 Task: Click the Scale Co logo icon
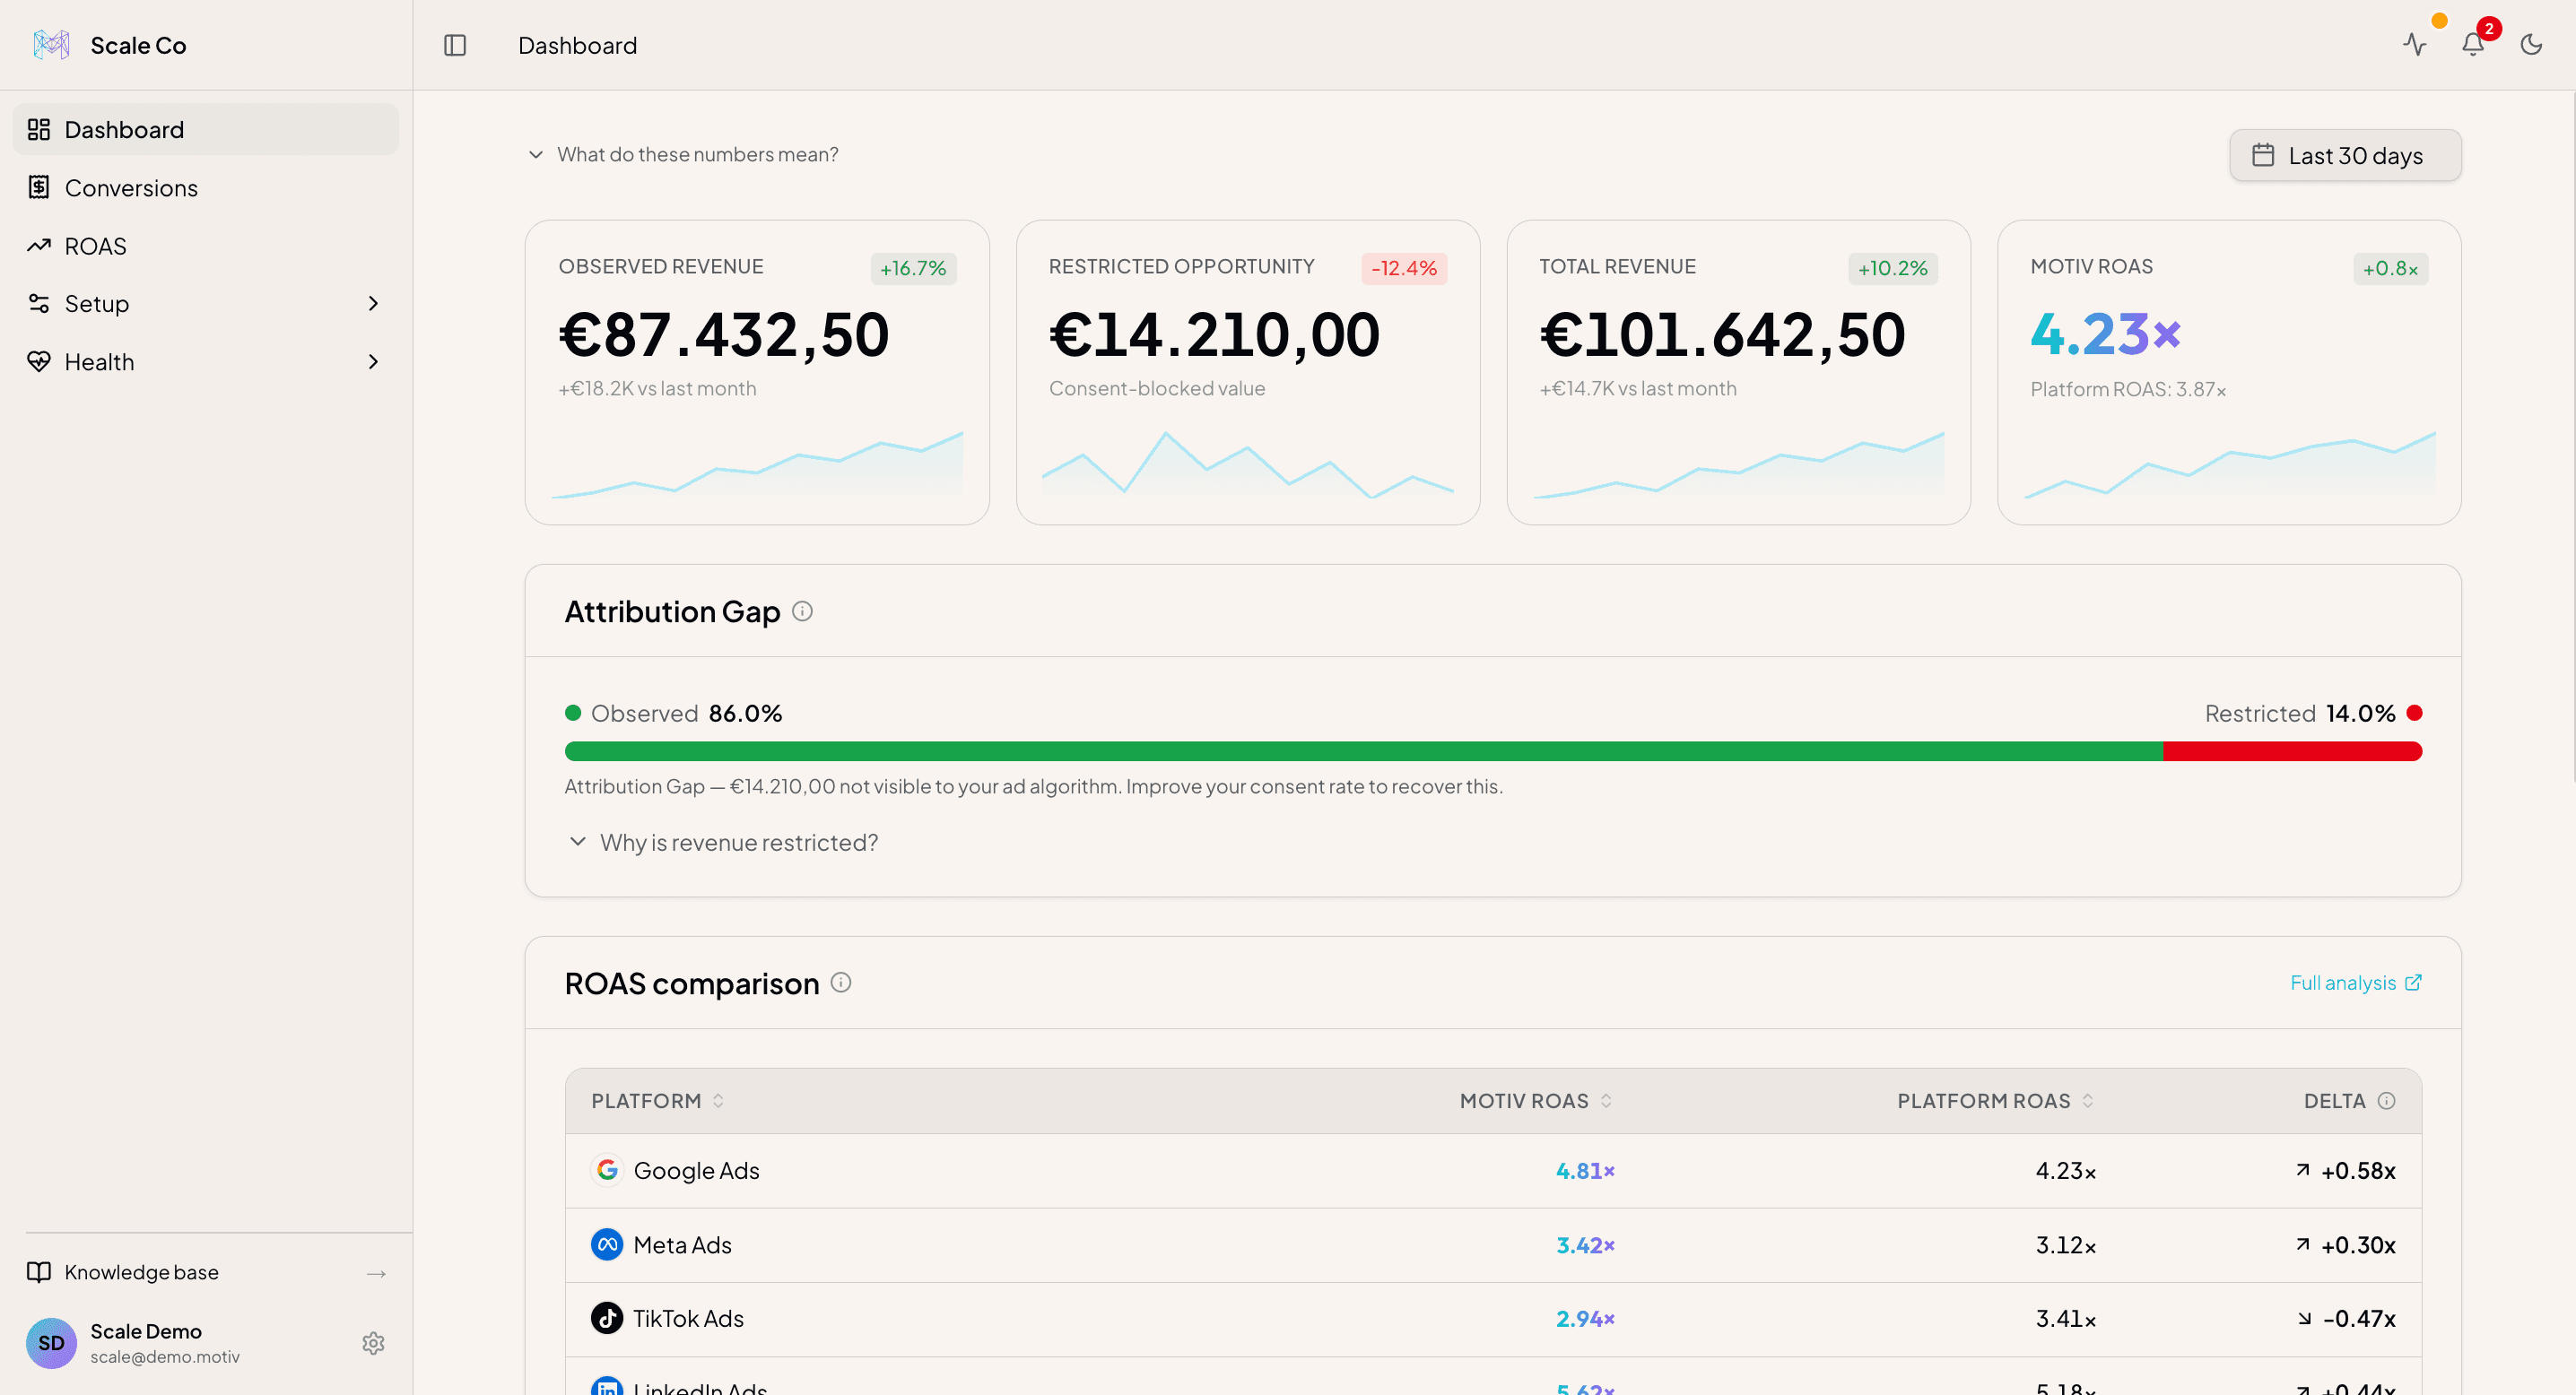51,45
